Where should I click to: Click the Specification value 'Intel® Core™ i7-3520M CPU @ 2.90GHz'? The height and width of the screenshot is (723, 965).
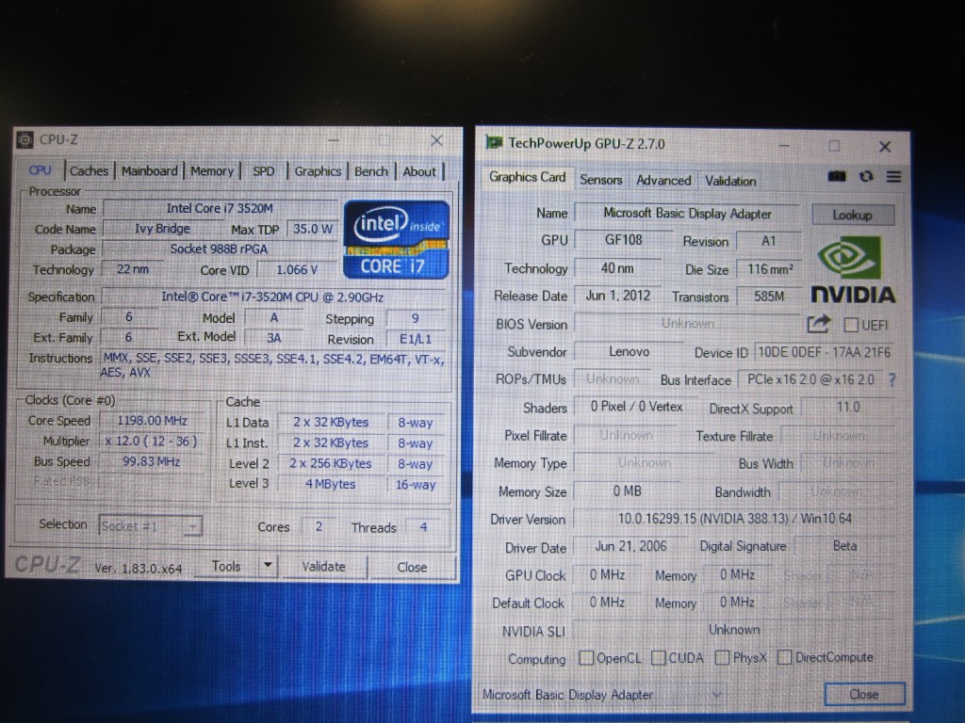point(272,297)
